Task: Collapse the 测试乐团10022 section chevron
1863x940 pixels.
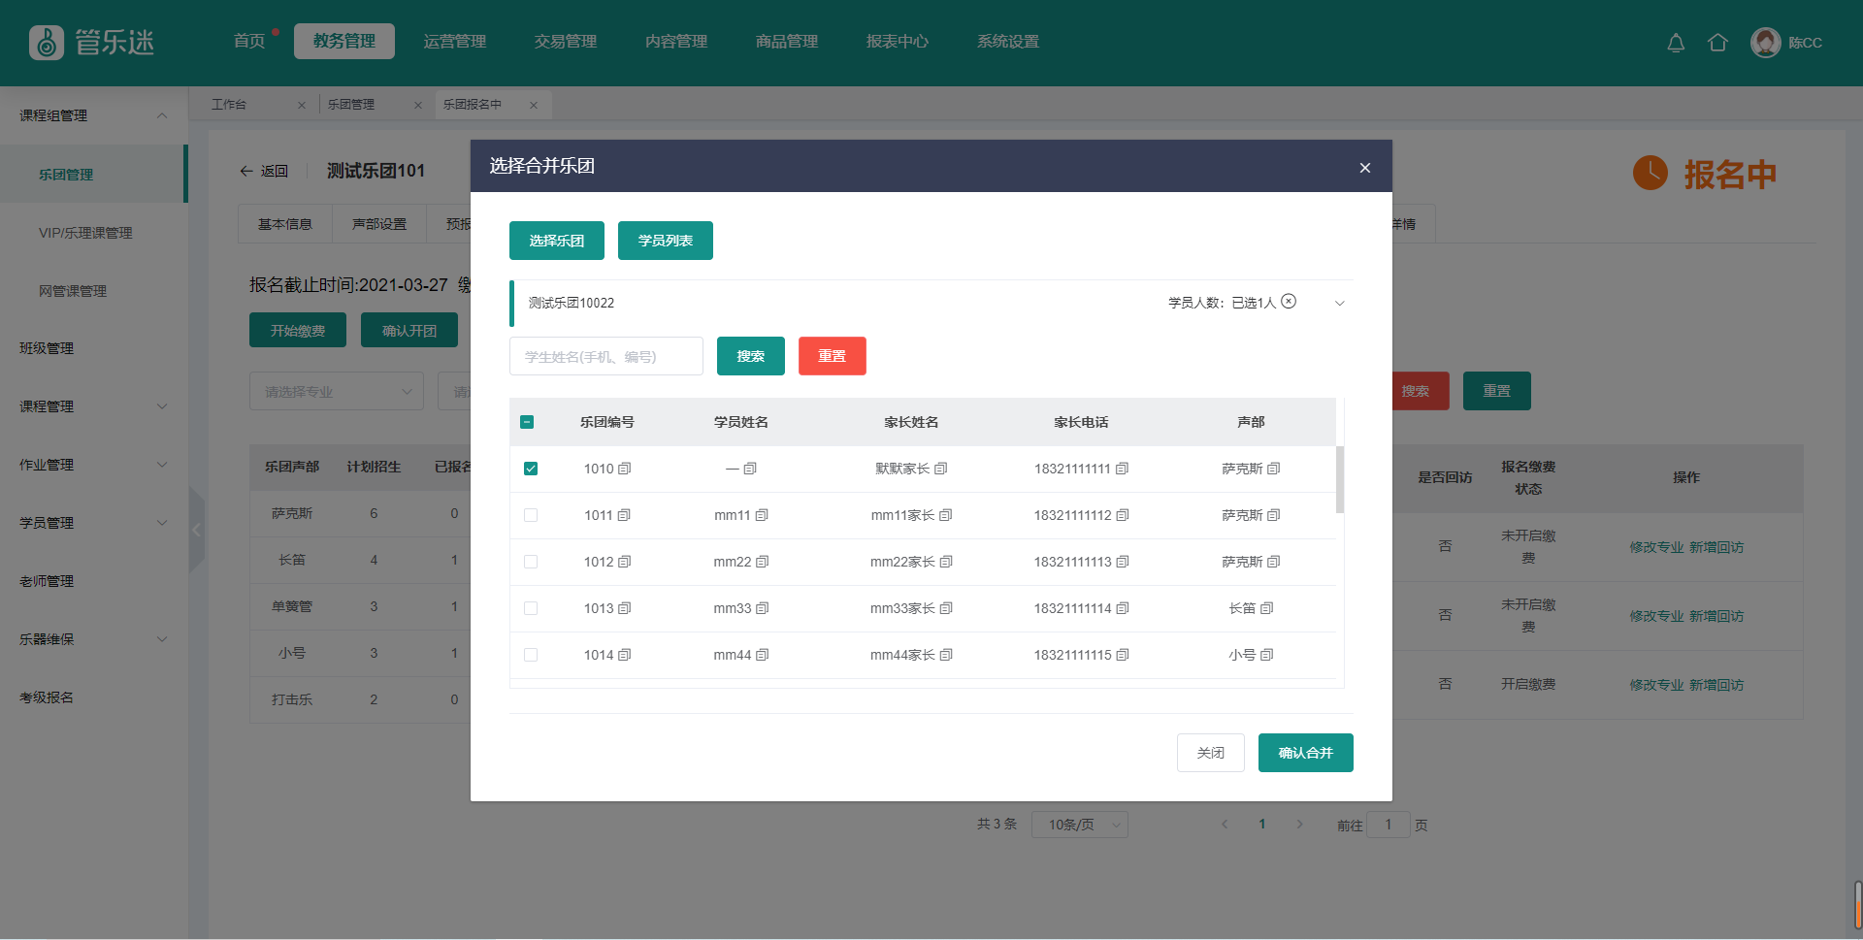Action: [1339, 303]
